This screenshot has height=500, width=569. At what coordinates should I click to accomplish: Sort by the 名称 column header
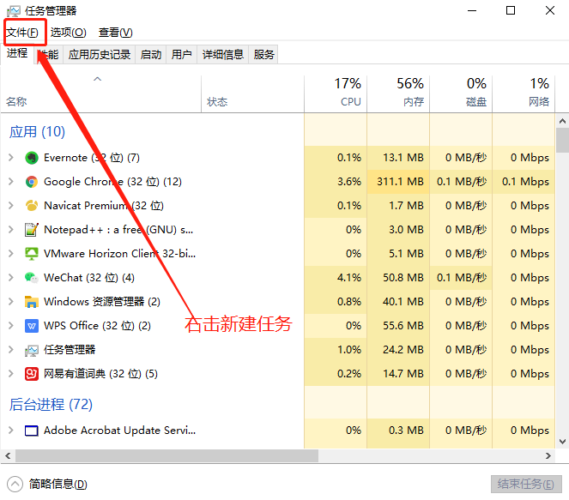[101, 93]
